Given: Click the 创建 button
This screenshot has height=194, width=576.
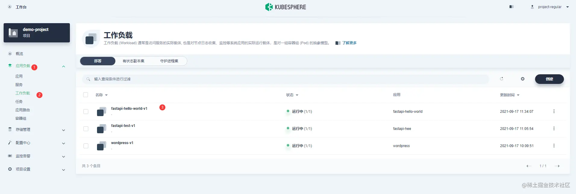Looking at the screenshot, I should click(549, 79).
